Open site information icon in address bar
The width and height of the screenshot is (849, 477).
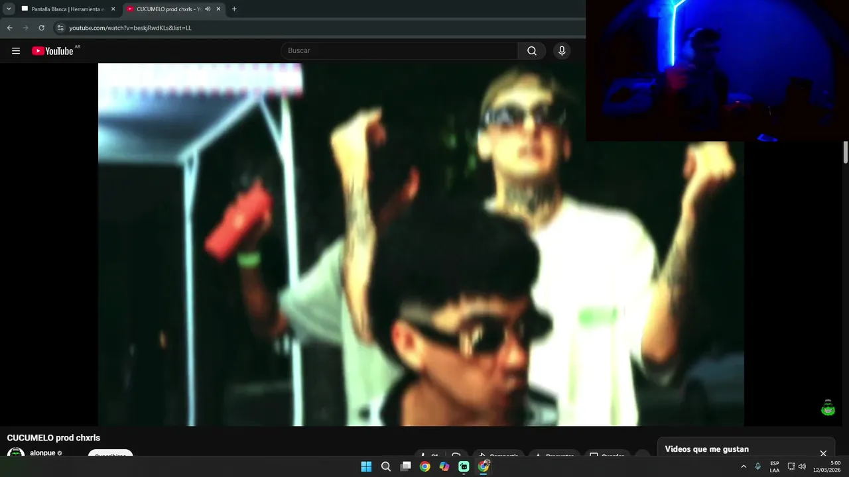point(60,28)
